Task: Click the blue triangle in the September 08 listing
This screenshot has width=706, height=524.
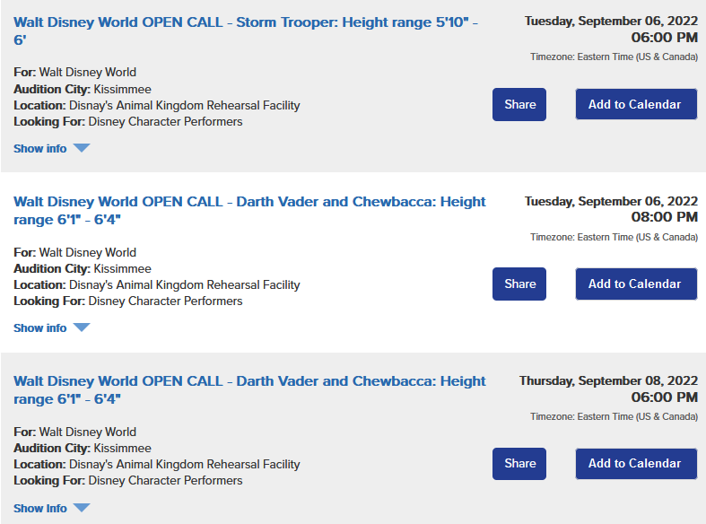Action: click(82, 508)
